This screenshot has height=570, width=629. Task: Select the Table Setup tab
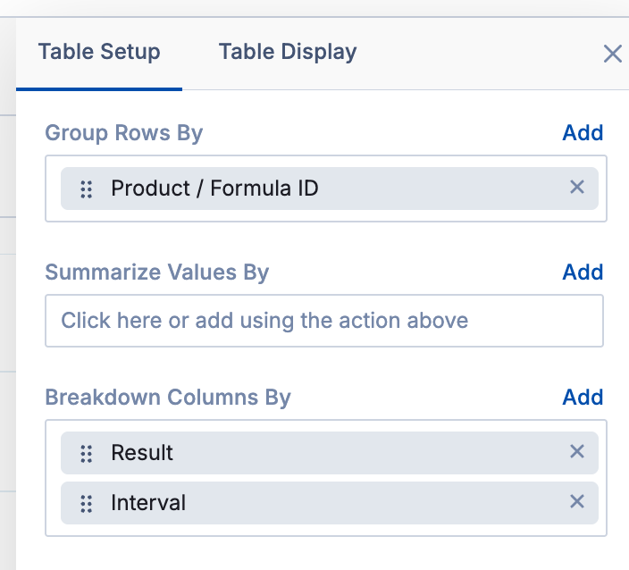point(99,52)
